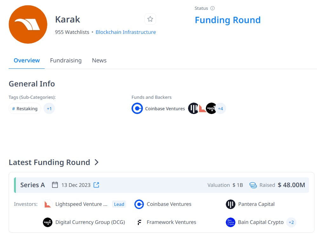Click the Framework Ventures logo in Investors

click(x=139, y=222)
